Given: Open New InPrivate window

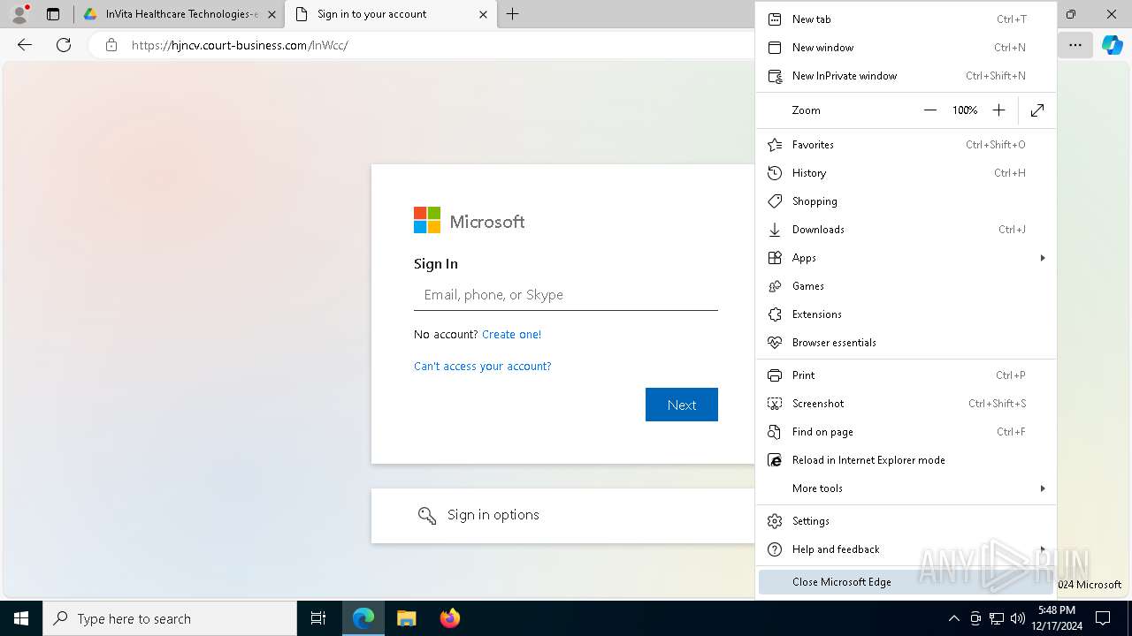Looking at the screenshot, I should pos(906,76).
